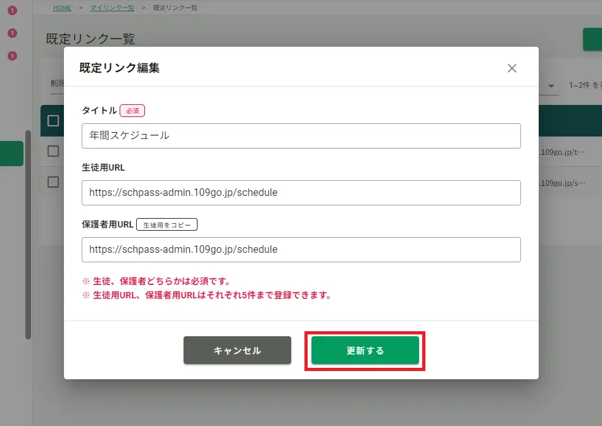Focus the タイトル input field
602x426 pixels.
point(301,136)
